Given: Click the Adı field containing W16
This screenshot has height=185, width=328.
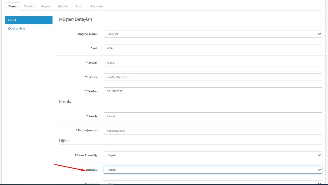Looking at the screenshot, I should click(x=213, y=49).
